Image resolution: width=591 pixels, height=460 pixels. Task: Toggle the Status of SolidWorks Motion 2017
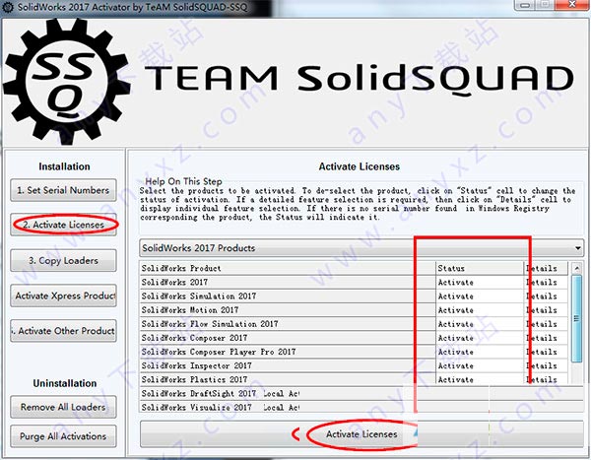pos(480,310)
